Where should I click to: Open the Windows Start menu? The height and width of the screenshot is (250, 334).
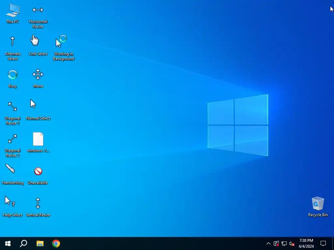tap(8, 243)
